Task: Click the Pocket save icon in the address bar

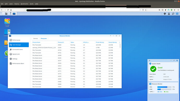Action: coord(143,10)
